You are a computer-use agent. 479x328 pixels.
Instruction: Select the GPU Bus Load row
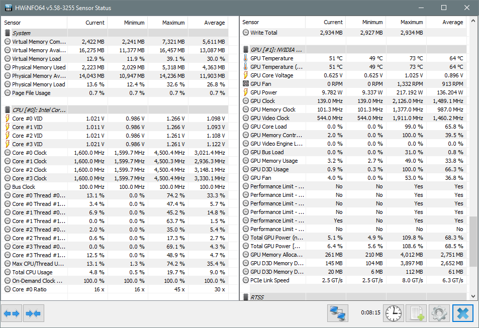click(353, 152)
